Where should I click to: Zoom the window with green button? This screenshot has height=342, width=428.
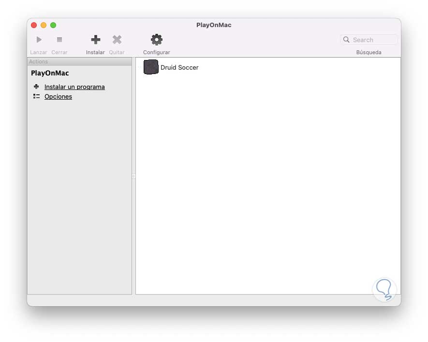coord(53,25)
